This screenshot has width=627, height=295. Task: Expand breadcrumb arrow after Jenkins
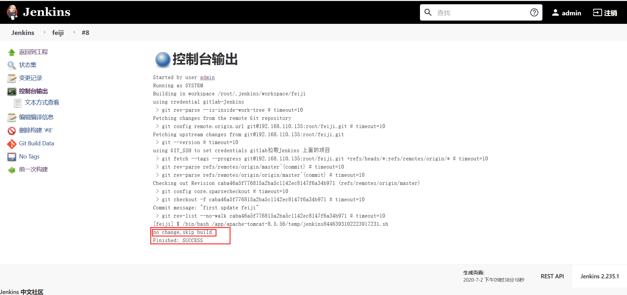[x=44, y=32]
